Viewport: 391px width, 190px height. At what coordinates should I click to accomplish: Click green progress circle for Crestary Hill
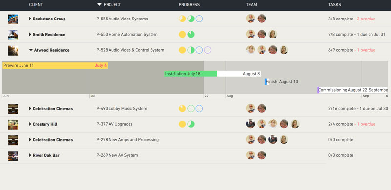click(x=191, y=124)
